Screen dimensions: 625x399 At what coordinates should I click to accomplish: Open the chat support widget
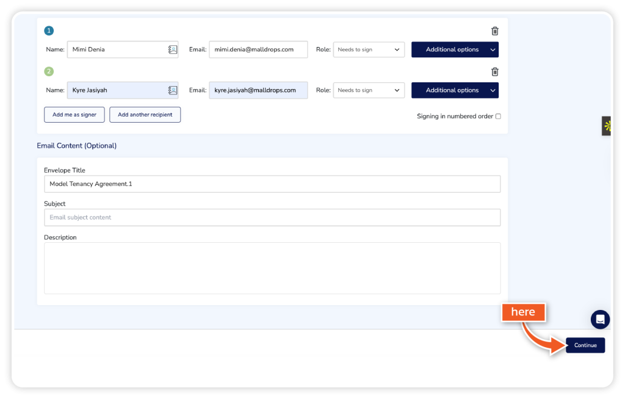click(x=600, y=319)
